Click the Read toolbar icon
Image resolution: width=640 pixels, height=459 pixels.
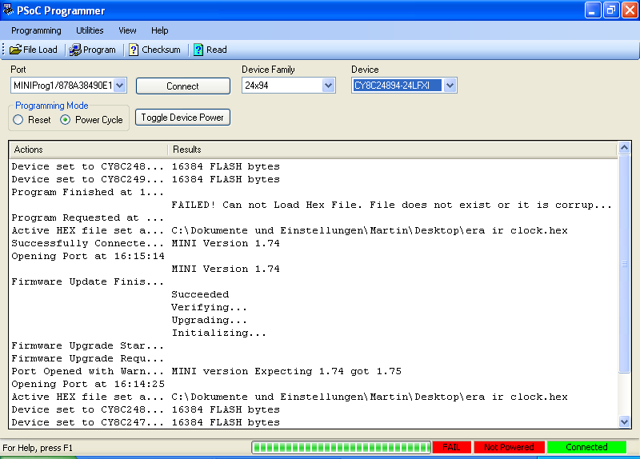tap(198, 50)
